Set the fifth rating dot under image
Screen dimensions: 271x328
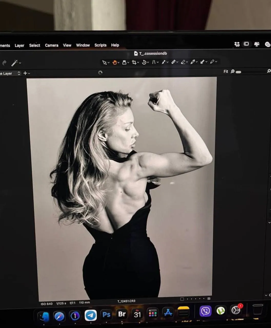click(204, 299)
